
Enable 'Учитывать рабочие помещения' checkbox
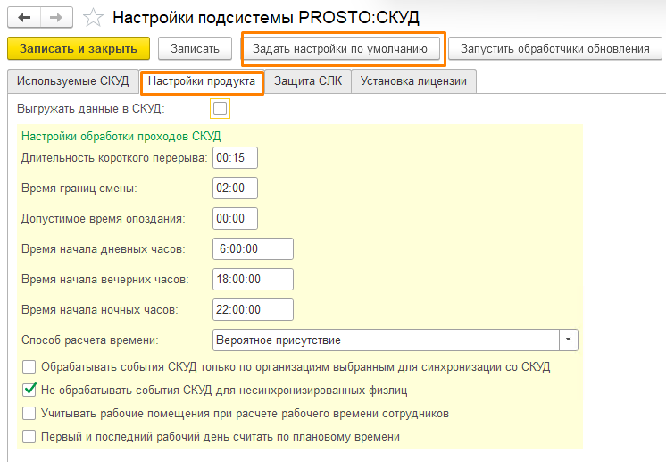click(x=29, y=414)
